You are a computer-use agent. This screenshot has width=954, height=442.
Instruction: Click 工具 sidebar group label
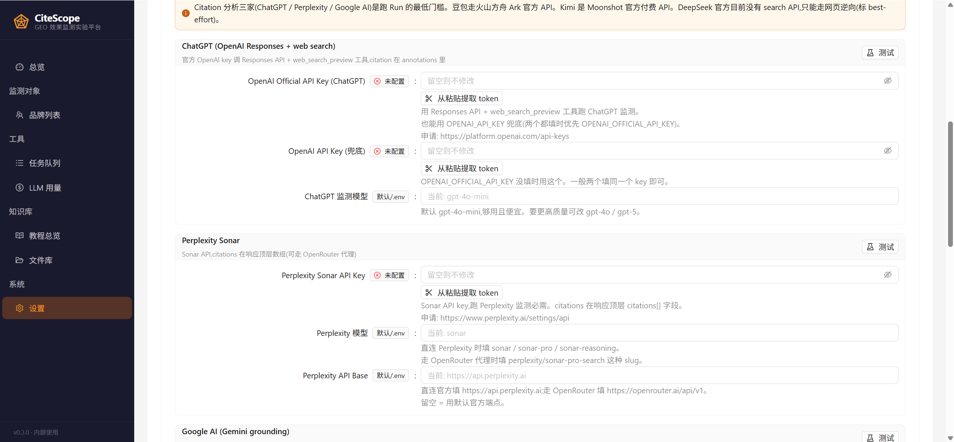[17, 139]
